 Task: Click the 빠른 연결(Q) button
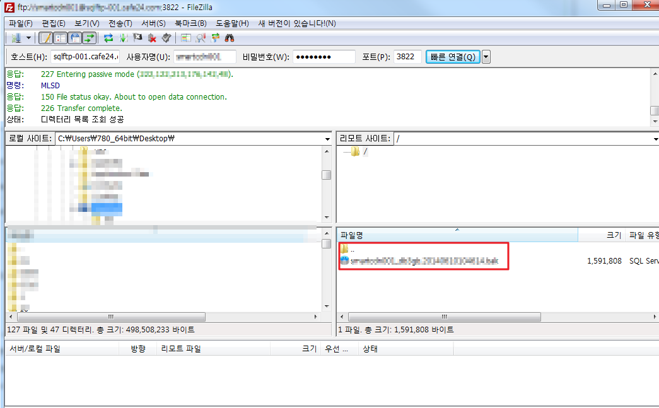(x=452, y=57)
